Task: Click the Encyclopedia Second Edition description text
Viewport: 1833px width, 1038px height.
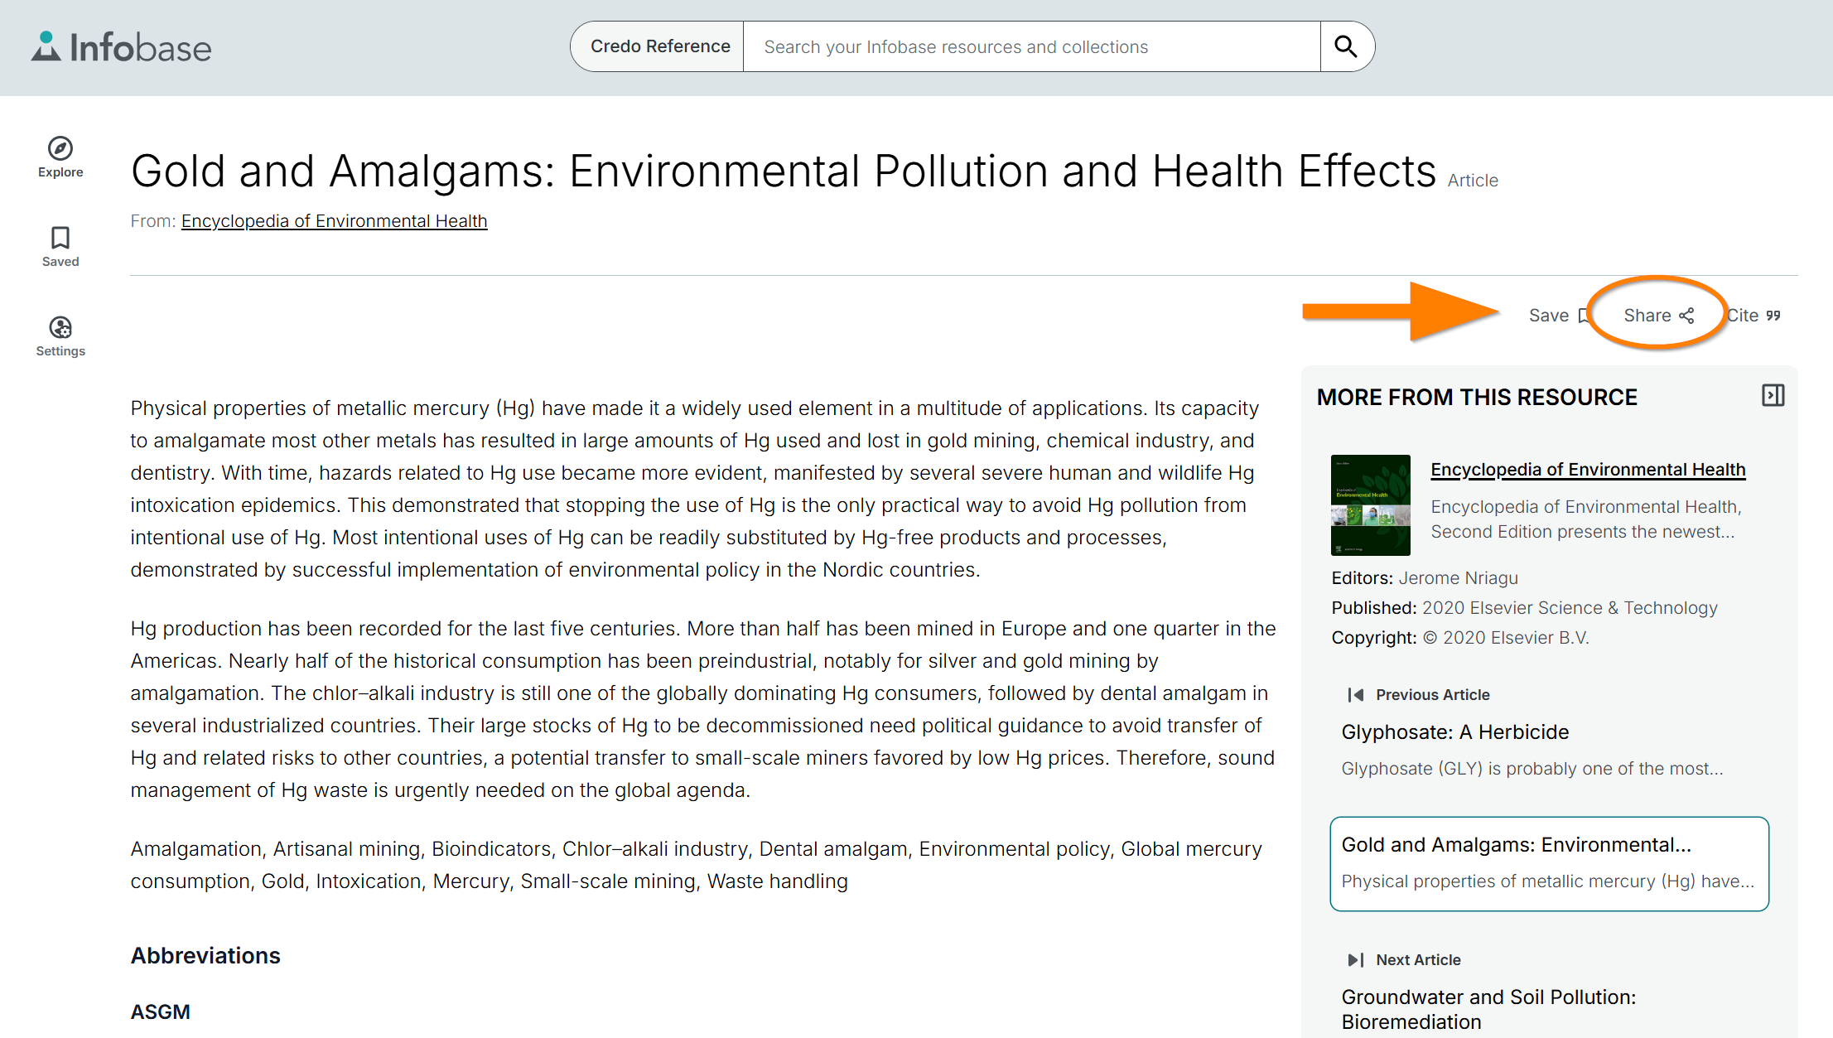Action: [x=1586, y=519]
